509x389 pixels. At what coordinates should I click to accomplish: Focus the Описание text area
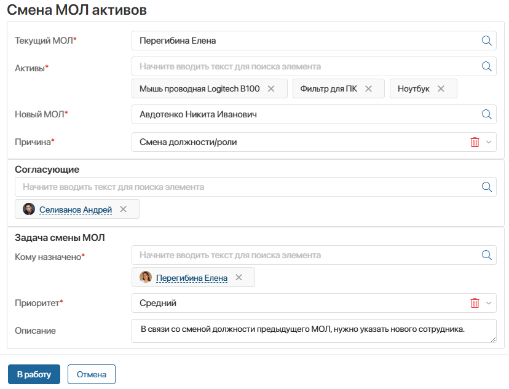tap(314, 331)
